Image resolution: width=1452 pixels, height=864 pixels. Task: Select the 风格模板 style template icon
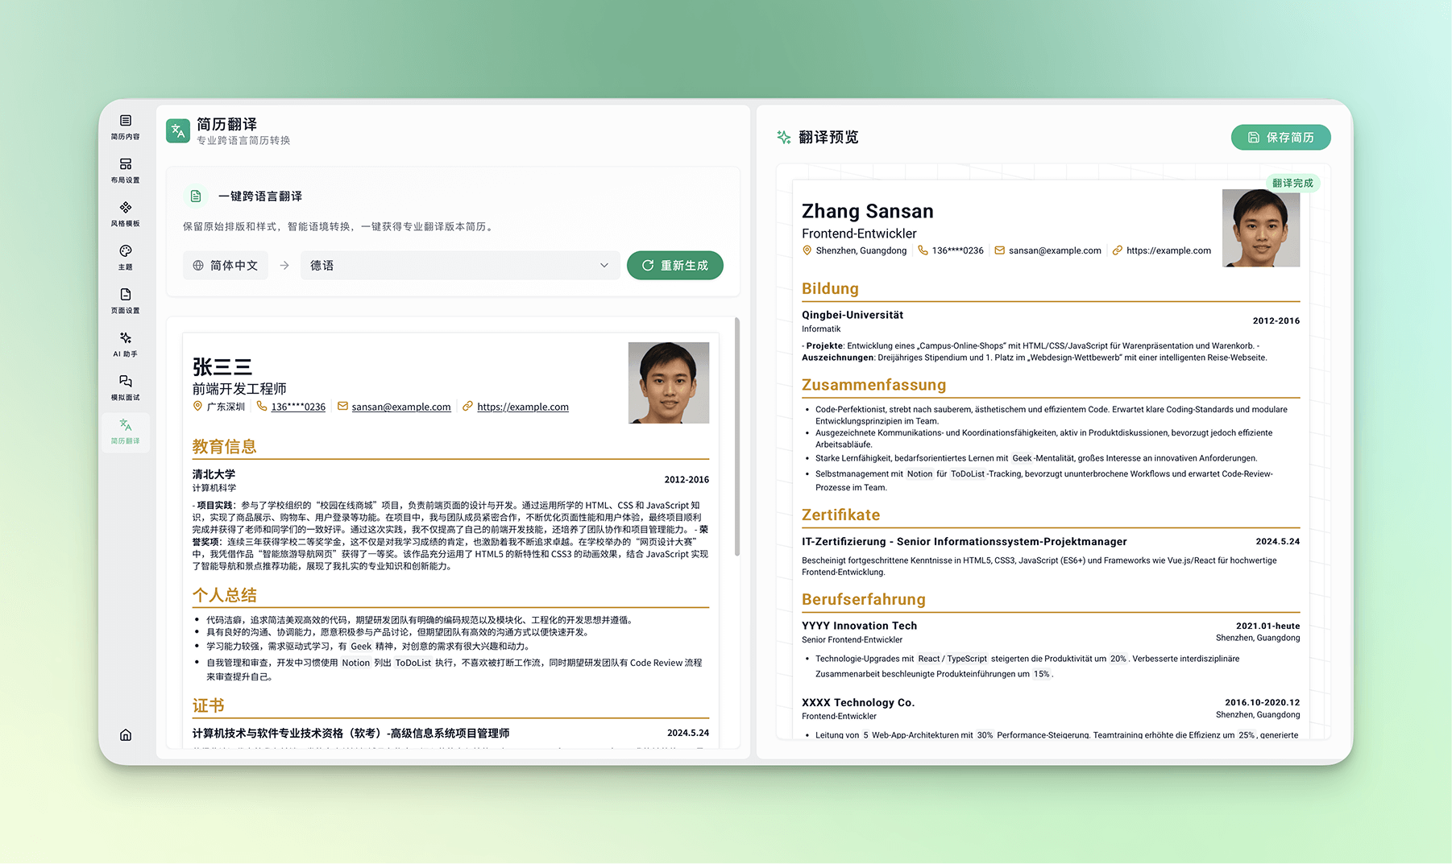point(126,214)
